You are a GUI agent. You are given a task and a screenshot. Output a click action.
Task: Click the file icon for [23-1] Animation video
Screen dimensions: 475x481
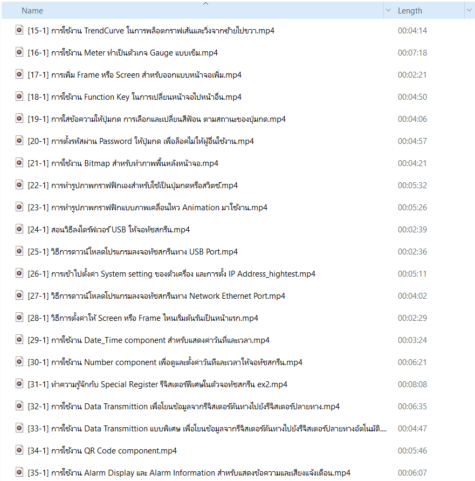point(19,207)
